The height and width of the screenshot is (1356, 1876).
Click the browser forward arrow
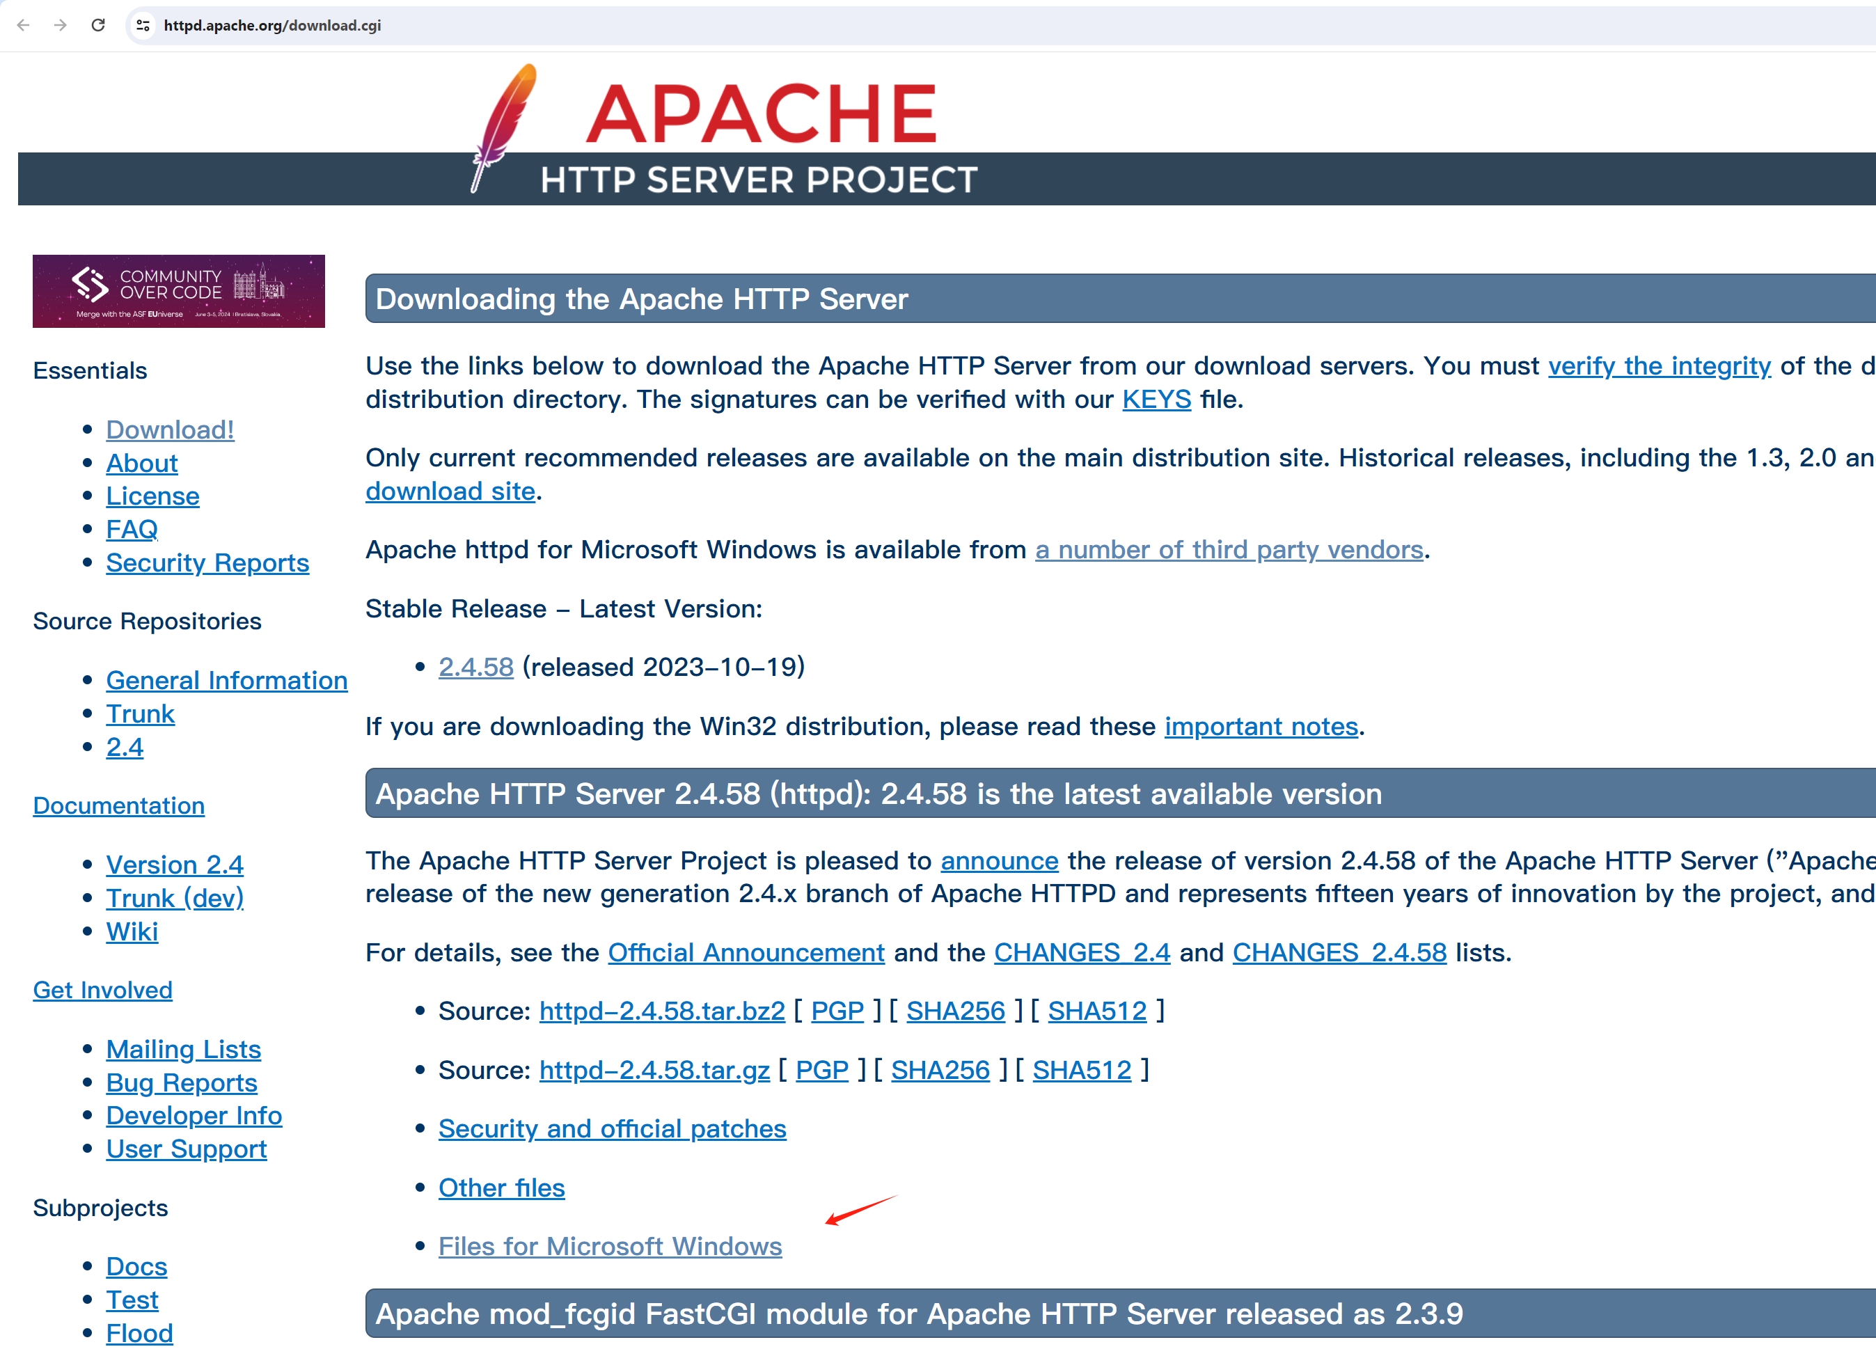pos(61,25)
